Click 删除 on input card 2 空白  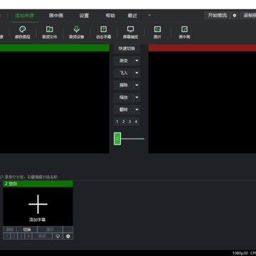click(x=10, y=230)
